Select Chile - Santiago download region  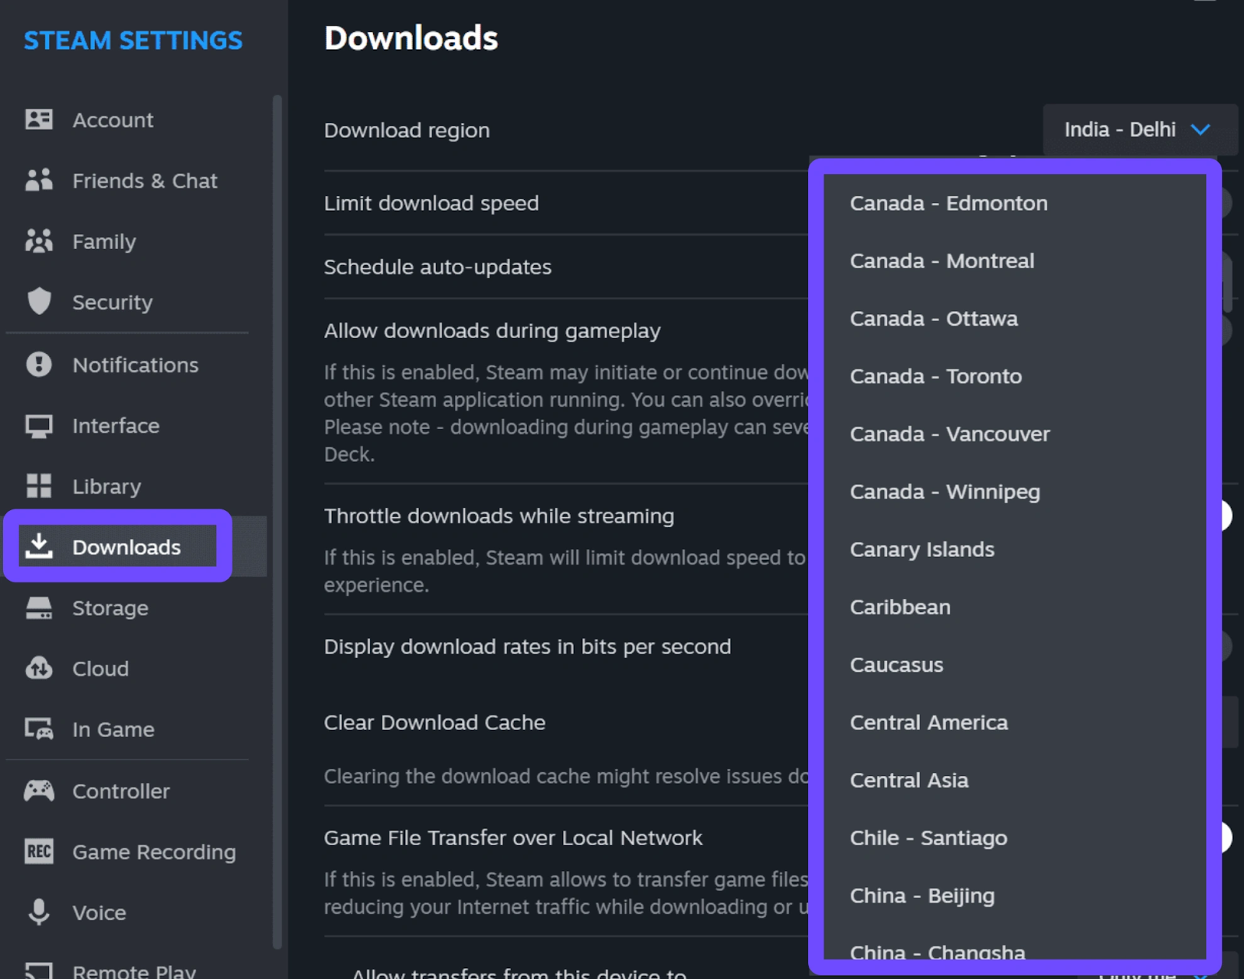tap(928, 838)
